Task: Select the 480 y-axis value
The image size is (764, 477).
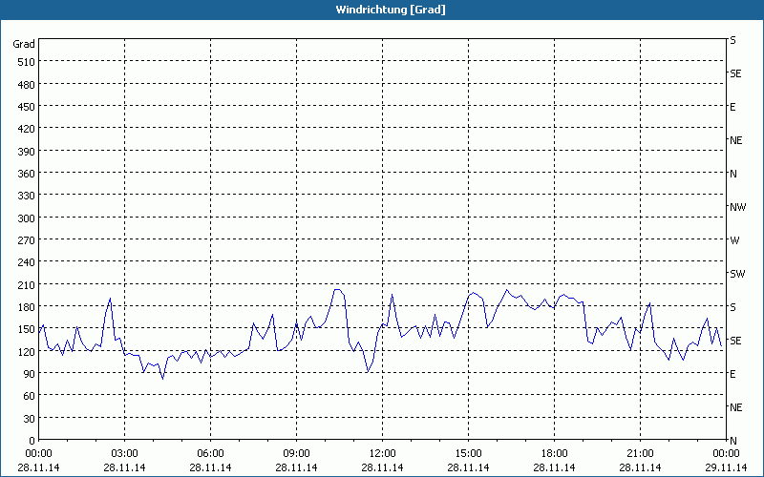Action: click(x=27, y=85)
